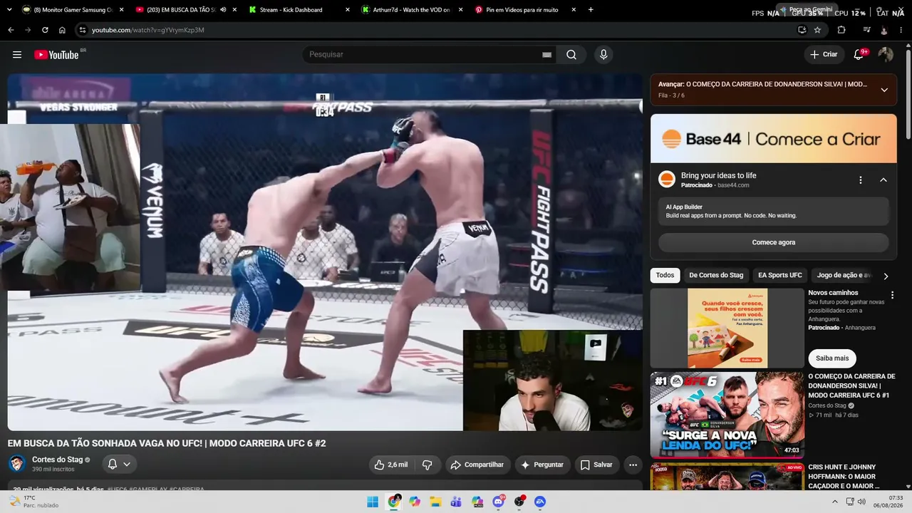Go to YouTube home via logo

point(56,55)
